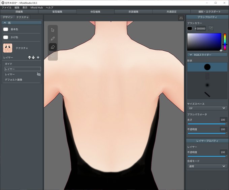Adjust the brush 不透明度 opacity slider

207,133
